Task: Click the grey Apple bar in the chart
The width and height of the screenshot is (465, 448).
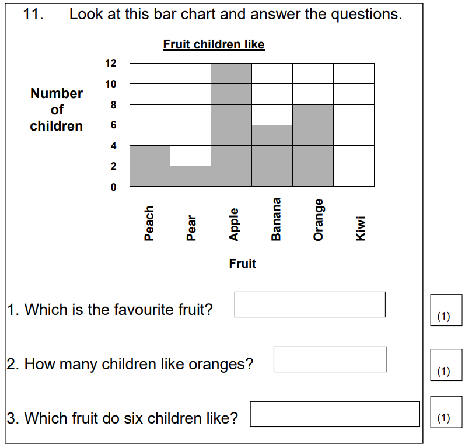Action: [232, 125]
